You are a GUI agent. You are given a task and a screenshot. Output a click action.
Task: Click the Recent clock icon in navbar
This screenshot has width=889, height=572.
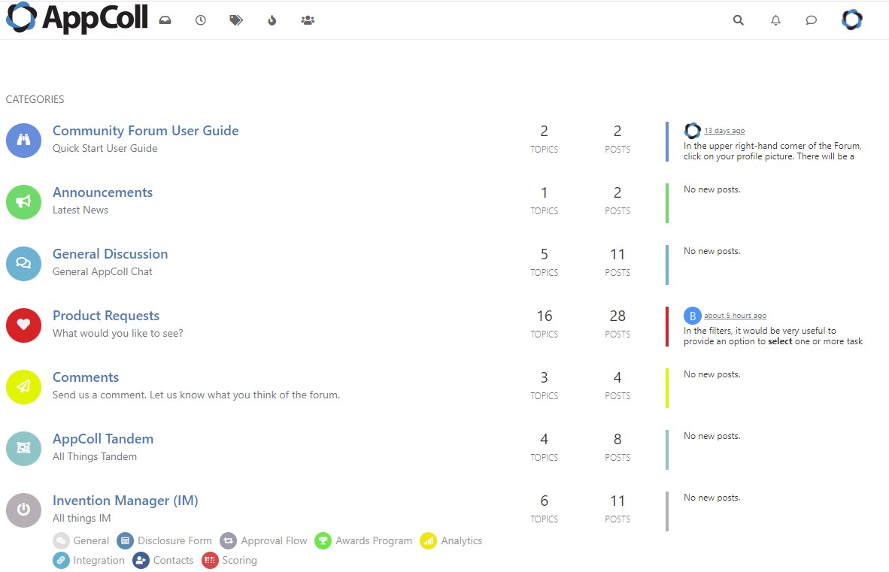200,20
